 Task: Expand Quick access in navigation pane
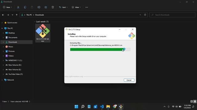[x=2, y=23]
